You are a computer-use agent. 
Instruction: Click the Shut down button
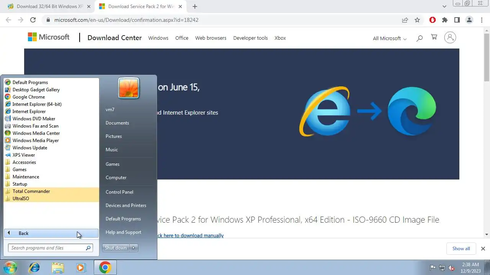coord(116,248)
